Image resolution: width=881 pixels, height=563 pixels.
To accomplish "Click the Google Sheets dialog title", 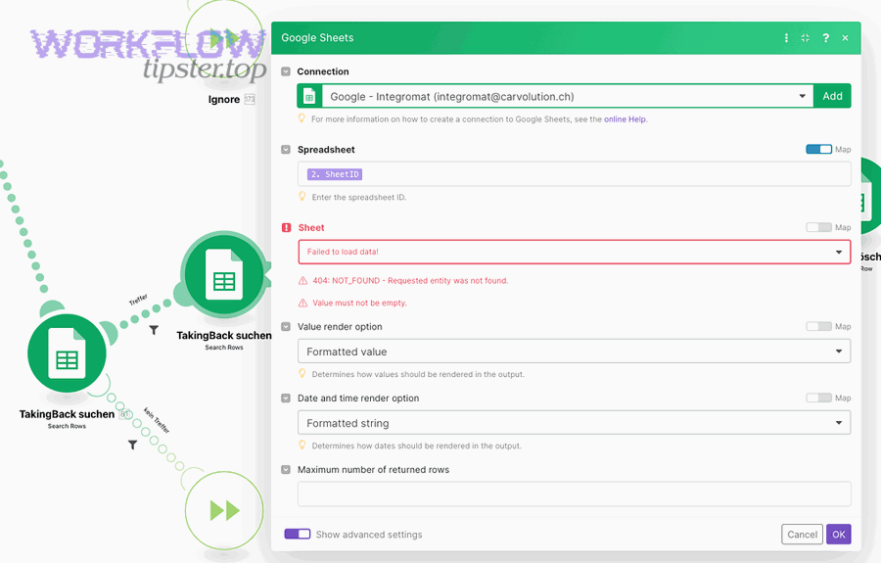I will 317,37.
